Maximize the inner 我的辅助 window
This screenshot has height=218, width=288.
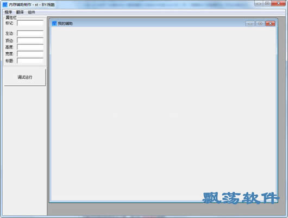click(260, 23)
